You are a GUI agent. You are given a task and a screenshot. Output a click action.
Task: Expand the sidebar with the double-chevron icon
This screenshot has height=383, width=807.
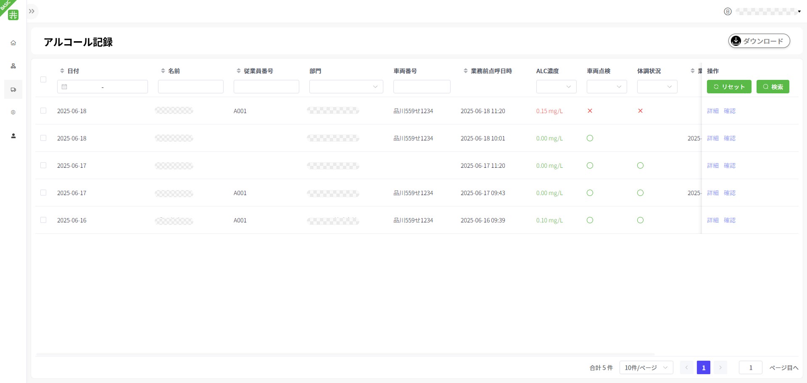[x=32, y=11]
